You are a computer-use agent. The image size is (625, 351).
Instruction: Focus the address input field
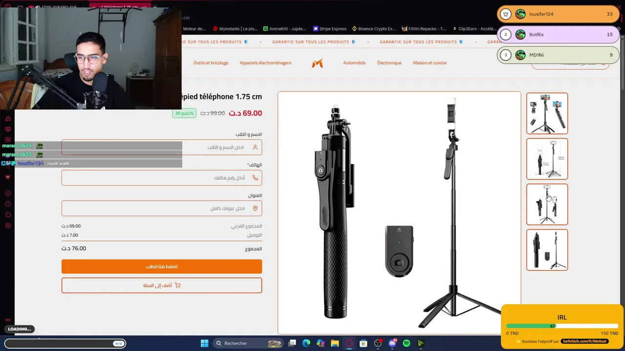(x=162, y=208)
